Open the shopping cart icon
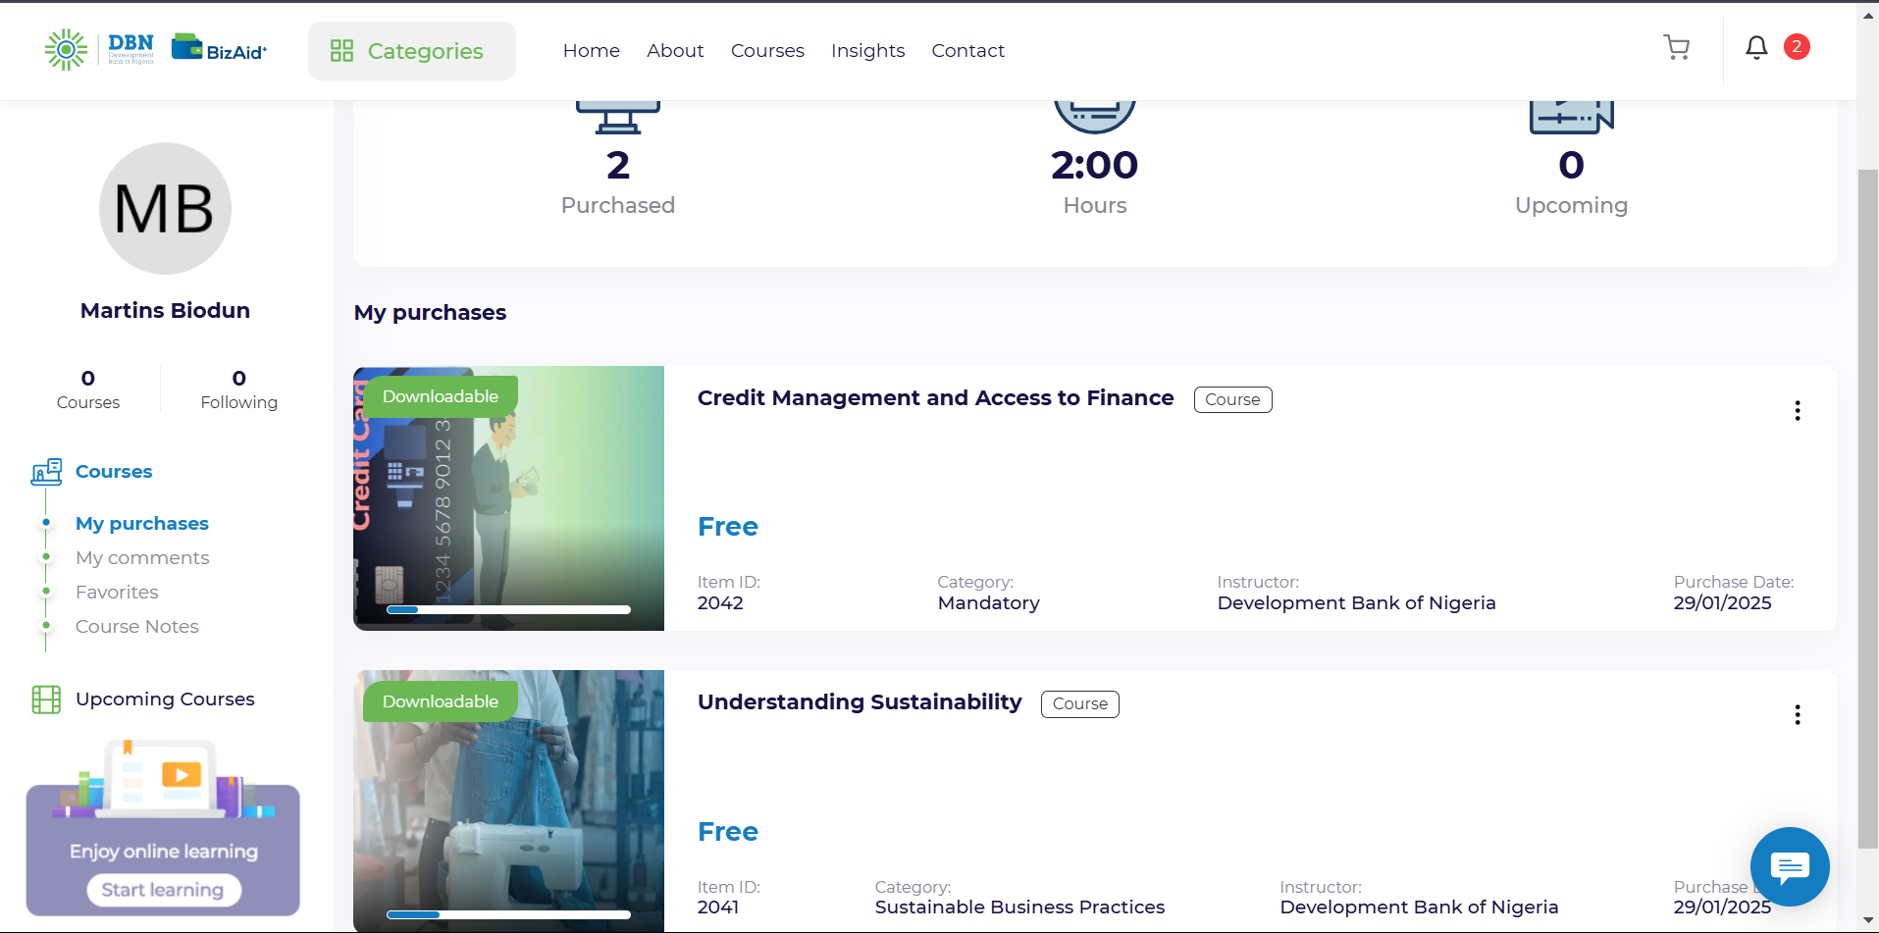The image size is (1879, 933). 1676,47
